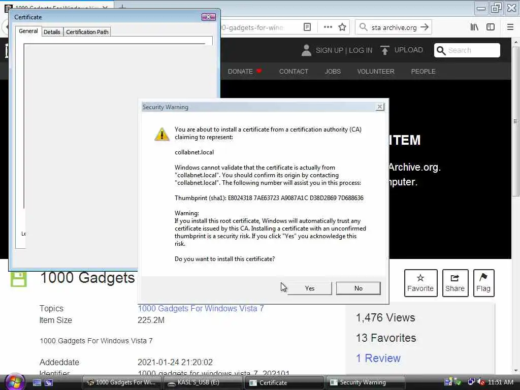This screenshot has width=520, height=390.
Task: Favorite this item with star button
Action: click(420, 283)
